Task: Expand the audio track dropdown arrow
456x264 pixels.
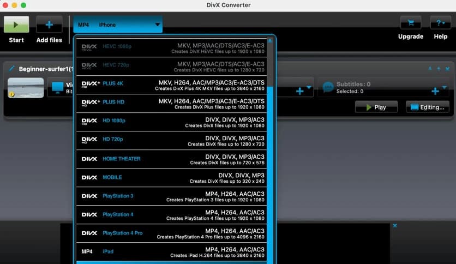Action: click(309, 87)
